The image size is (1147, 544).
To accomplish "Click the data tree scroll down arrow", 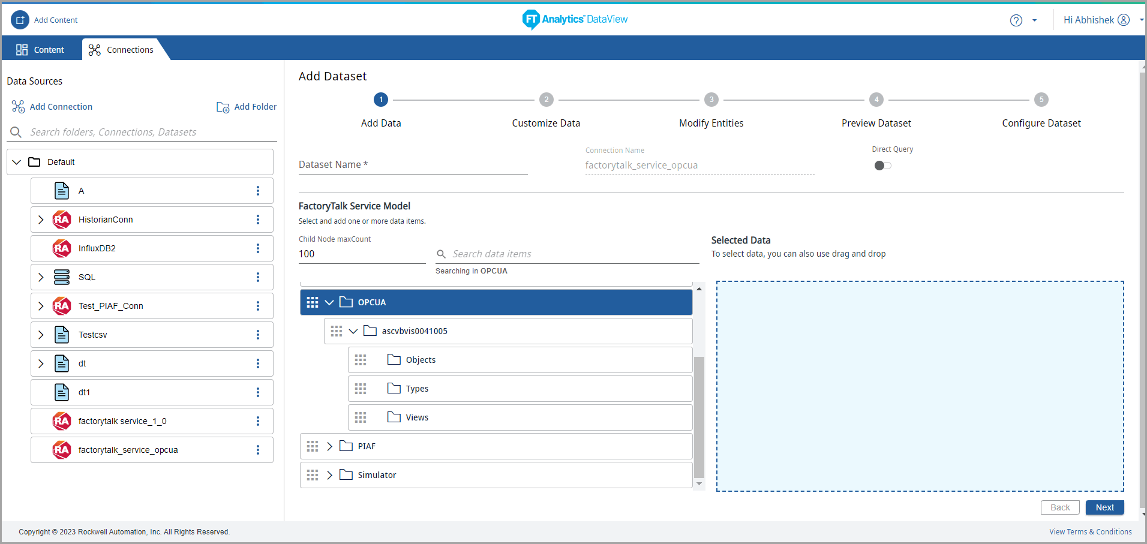I will (x=699, y=484).
